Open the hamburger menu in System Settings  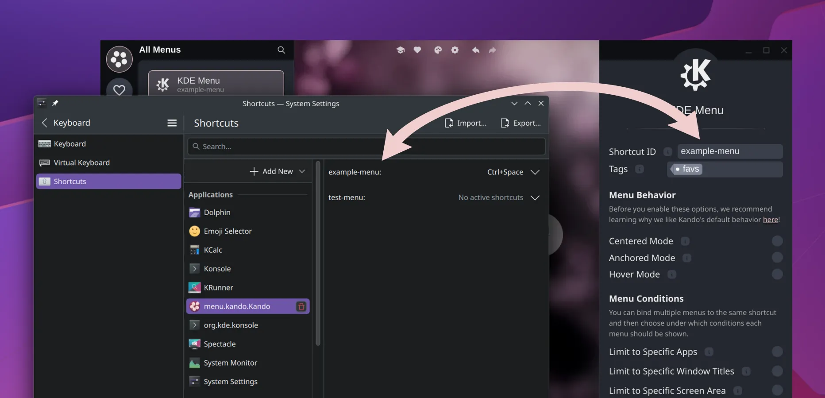pyautogui.click(x=172, y=123)
